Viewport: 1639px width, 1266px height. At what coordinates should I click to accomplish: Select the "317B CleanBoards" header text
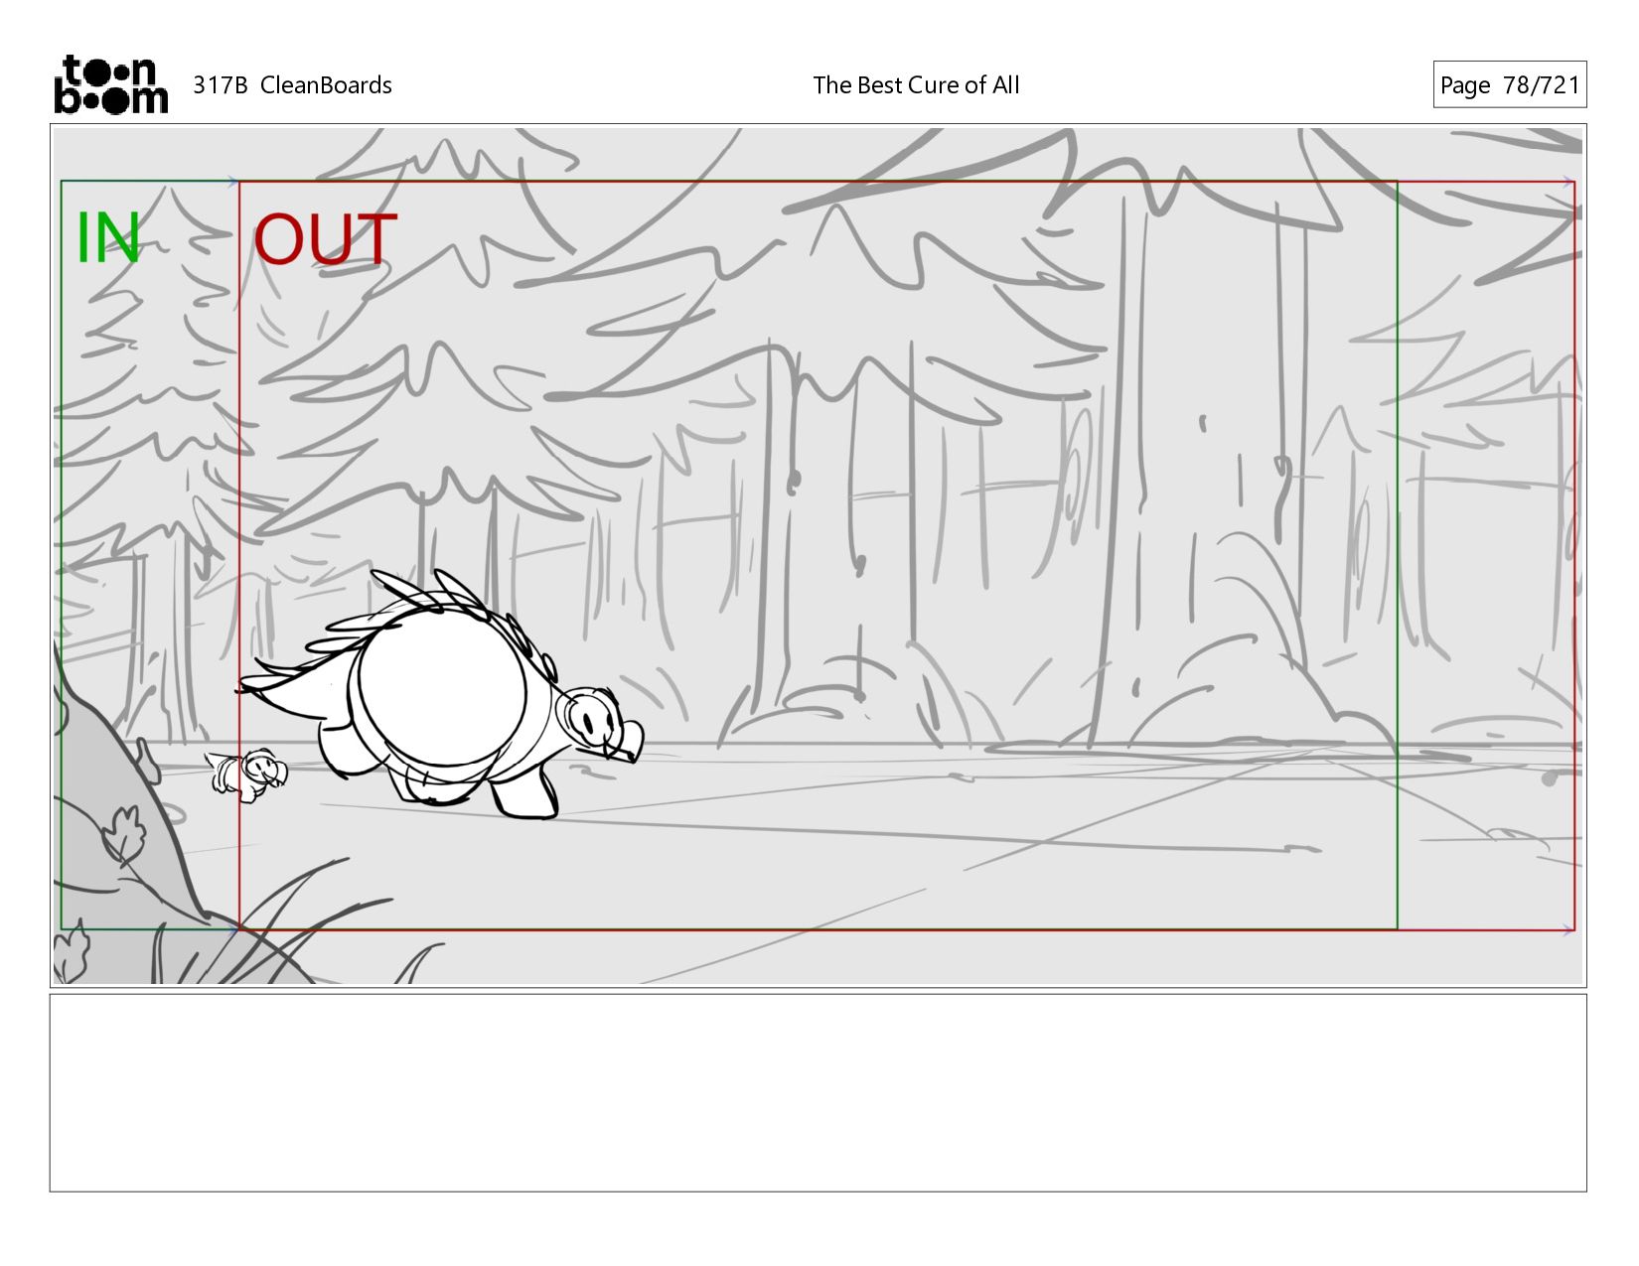(292, 85)
